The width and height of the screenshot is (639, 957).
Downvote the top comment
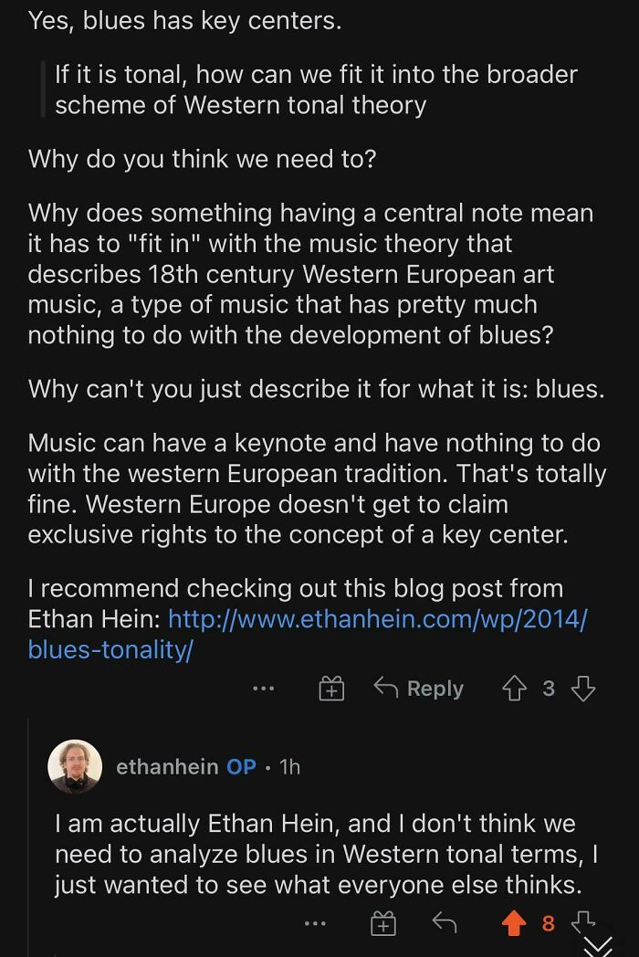point(579,689)
